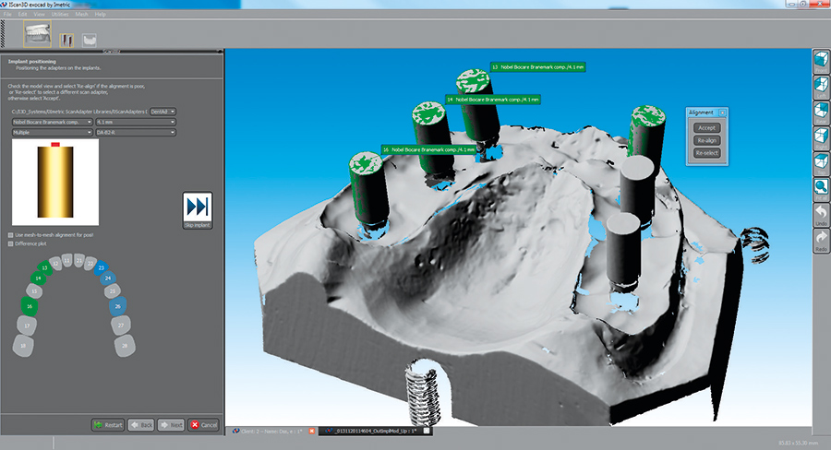This screenshot has width=831, height=450.
Task: Select tooth 18 on the dental chart
Action: tap(23, 346)
